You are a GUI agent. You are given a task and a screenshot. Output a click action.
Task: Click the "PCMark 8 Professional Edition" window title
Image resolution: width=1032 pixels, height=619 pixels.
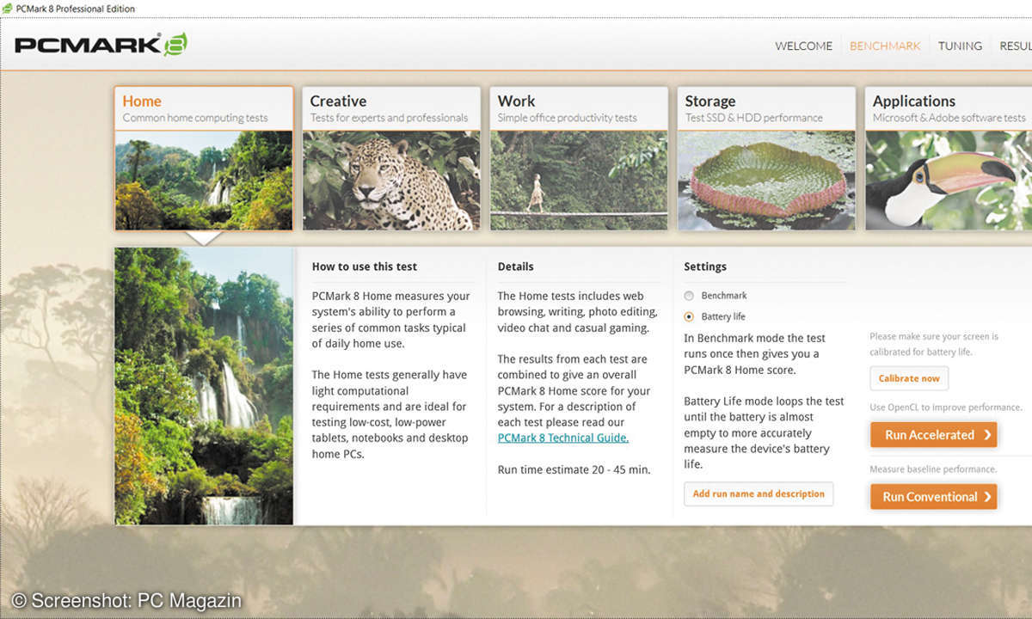(76, 9)
